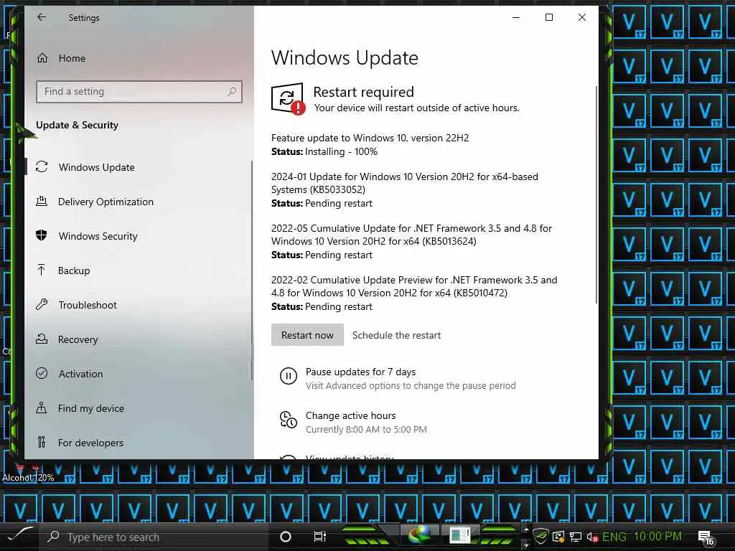Screen dimensions: 735x551
Task: Go back using the Settings back arrow
Action: point(42,17)
